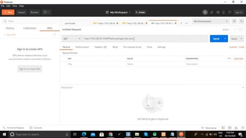
Task: Click the Windows Start button
Action: 4,134
